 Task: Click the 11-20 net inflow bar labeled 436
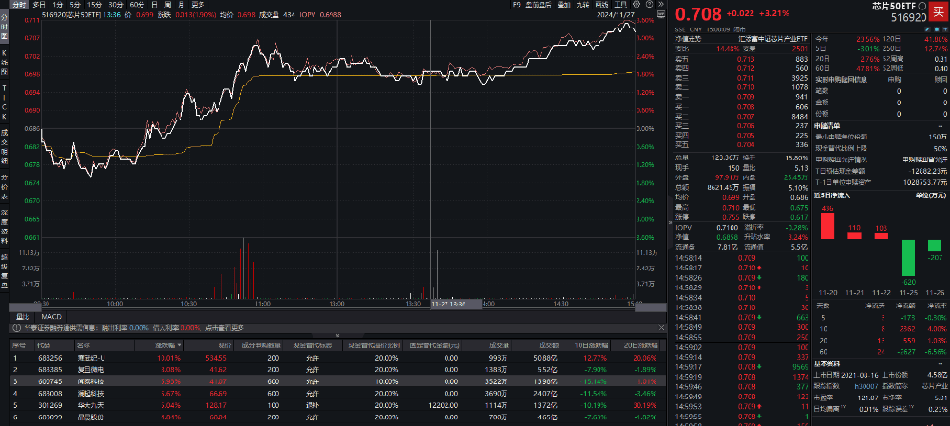tap(826, 225)
